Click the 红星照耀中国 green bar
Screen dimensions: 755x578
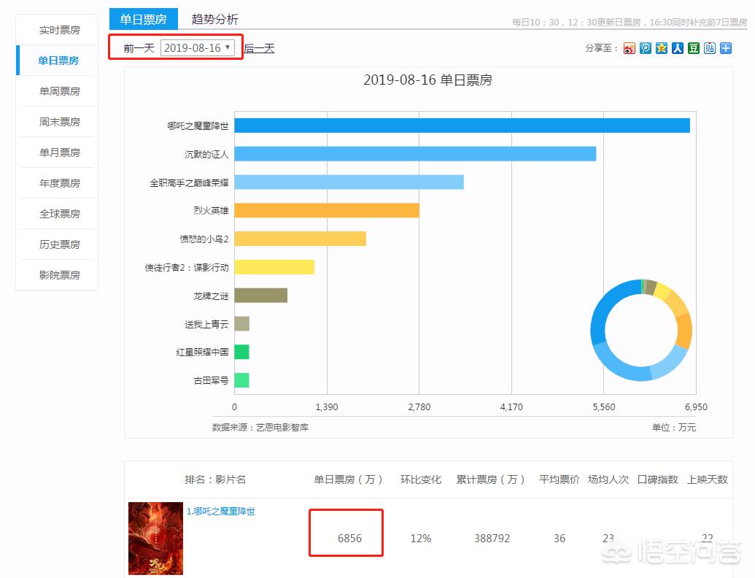241,352
